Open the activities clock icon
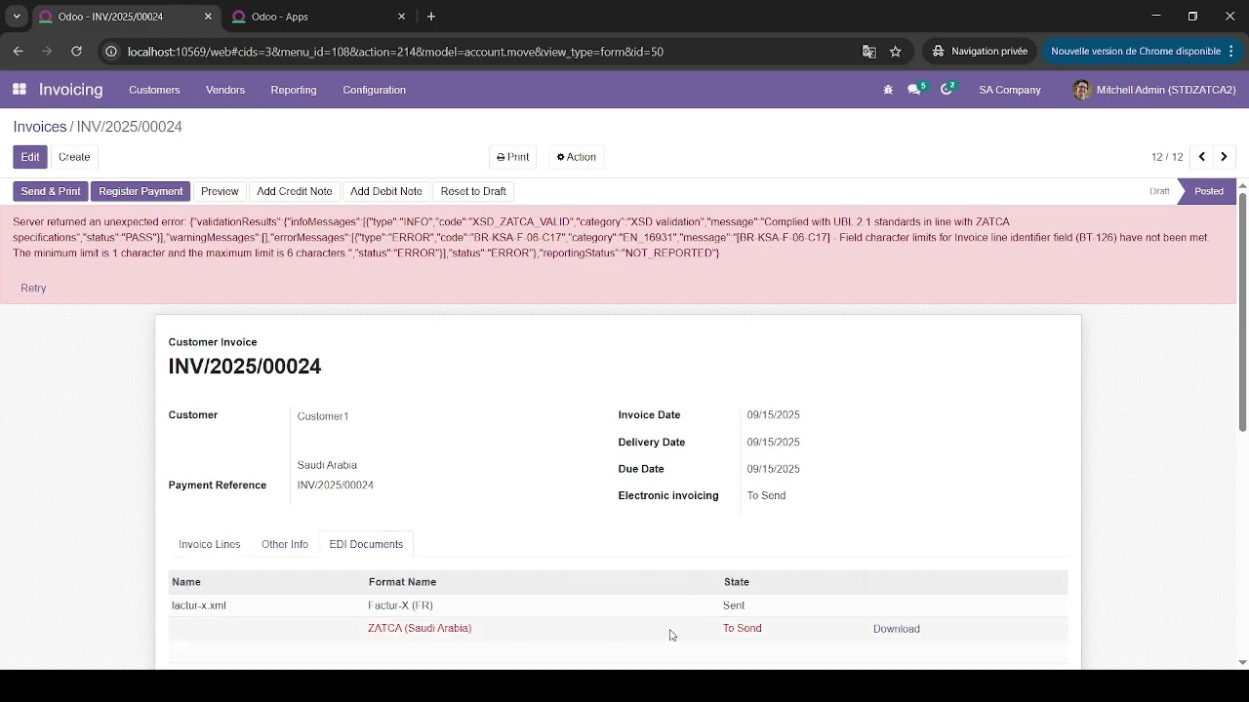The image size is (1249, 702). pyautogui.click(x=947, y=90)
